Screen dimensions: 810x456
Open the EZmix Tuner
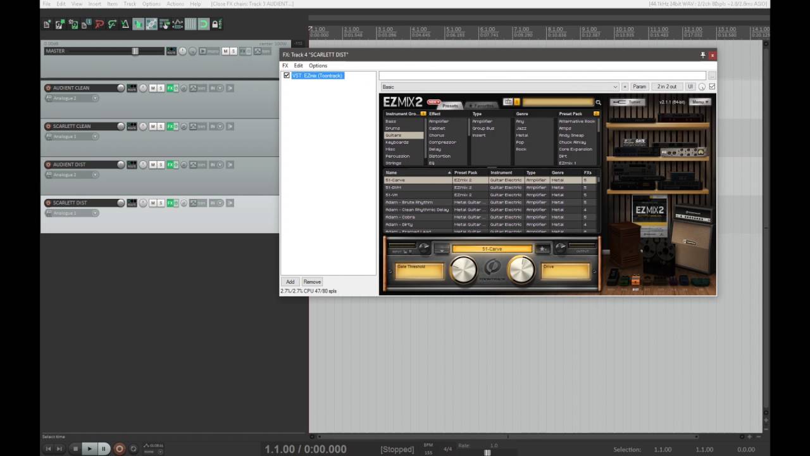(x=628, y=102)
